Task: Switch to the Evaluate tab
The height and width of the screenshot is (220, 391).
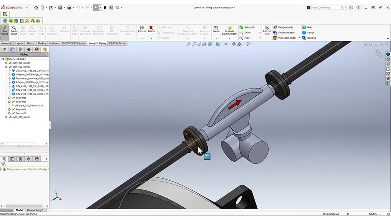Action: tap(54, 44)
